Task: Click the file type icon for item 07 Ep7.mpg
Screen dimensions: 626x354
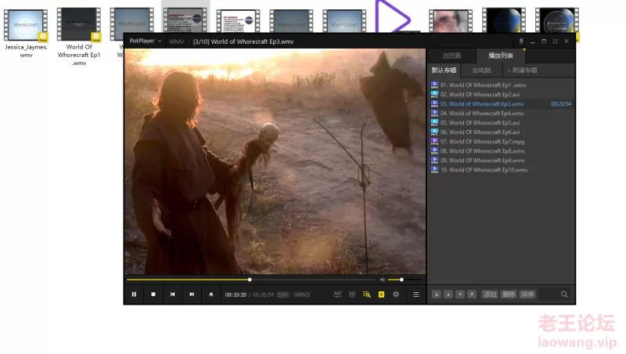Action: 434,142
